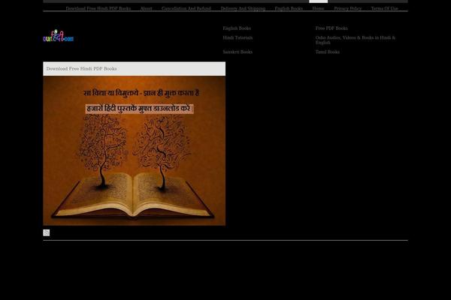Open Delivery And Shipping in navigation bar

tap(243, 8)
